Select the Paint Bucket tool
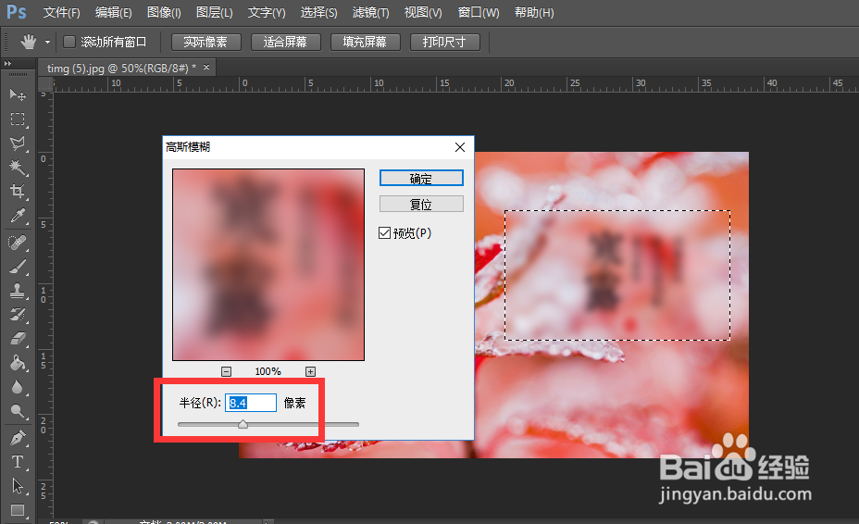 [x=18, y=363]
